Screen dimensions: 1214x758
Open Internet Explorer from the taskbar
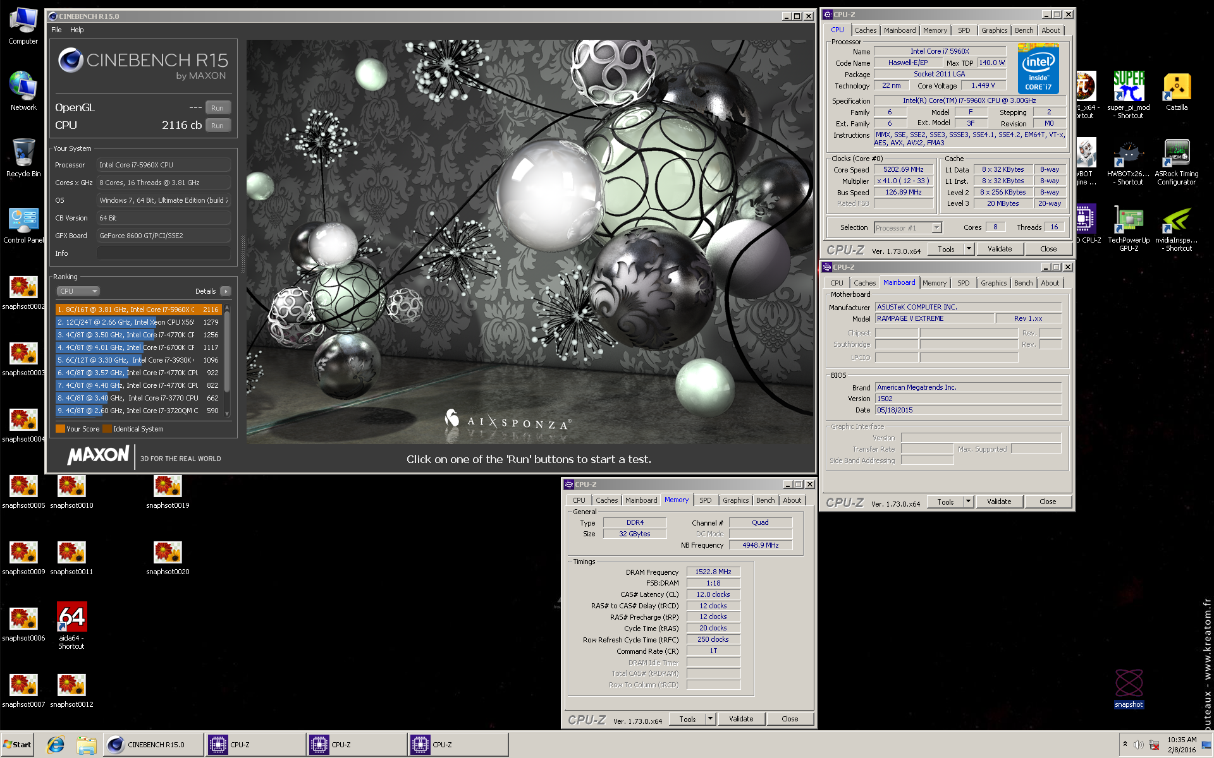click(x=56, y=745)
